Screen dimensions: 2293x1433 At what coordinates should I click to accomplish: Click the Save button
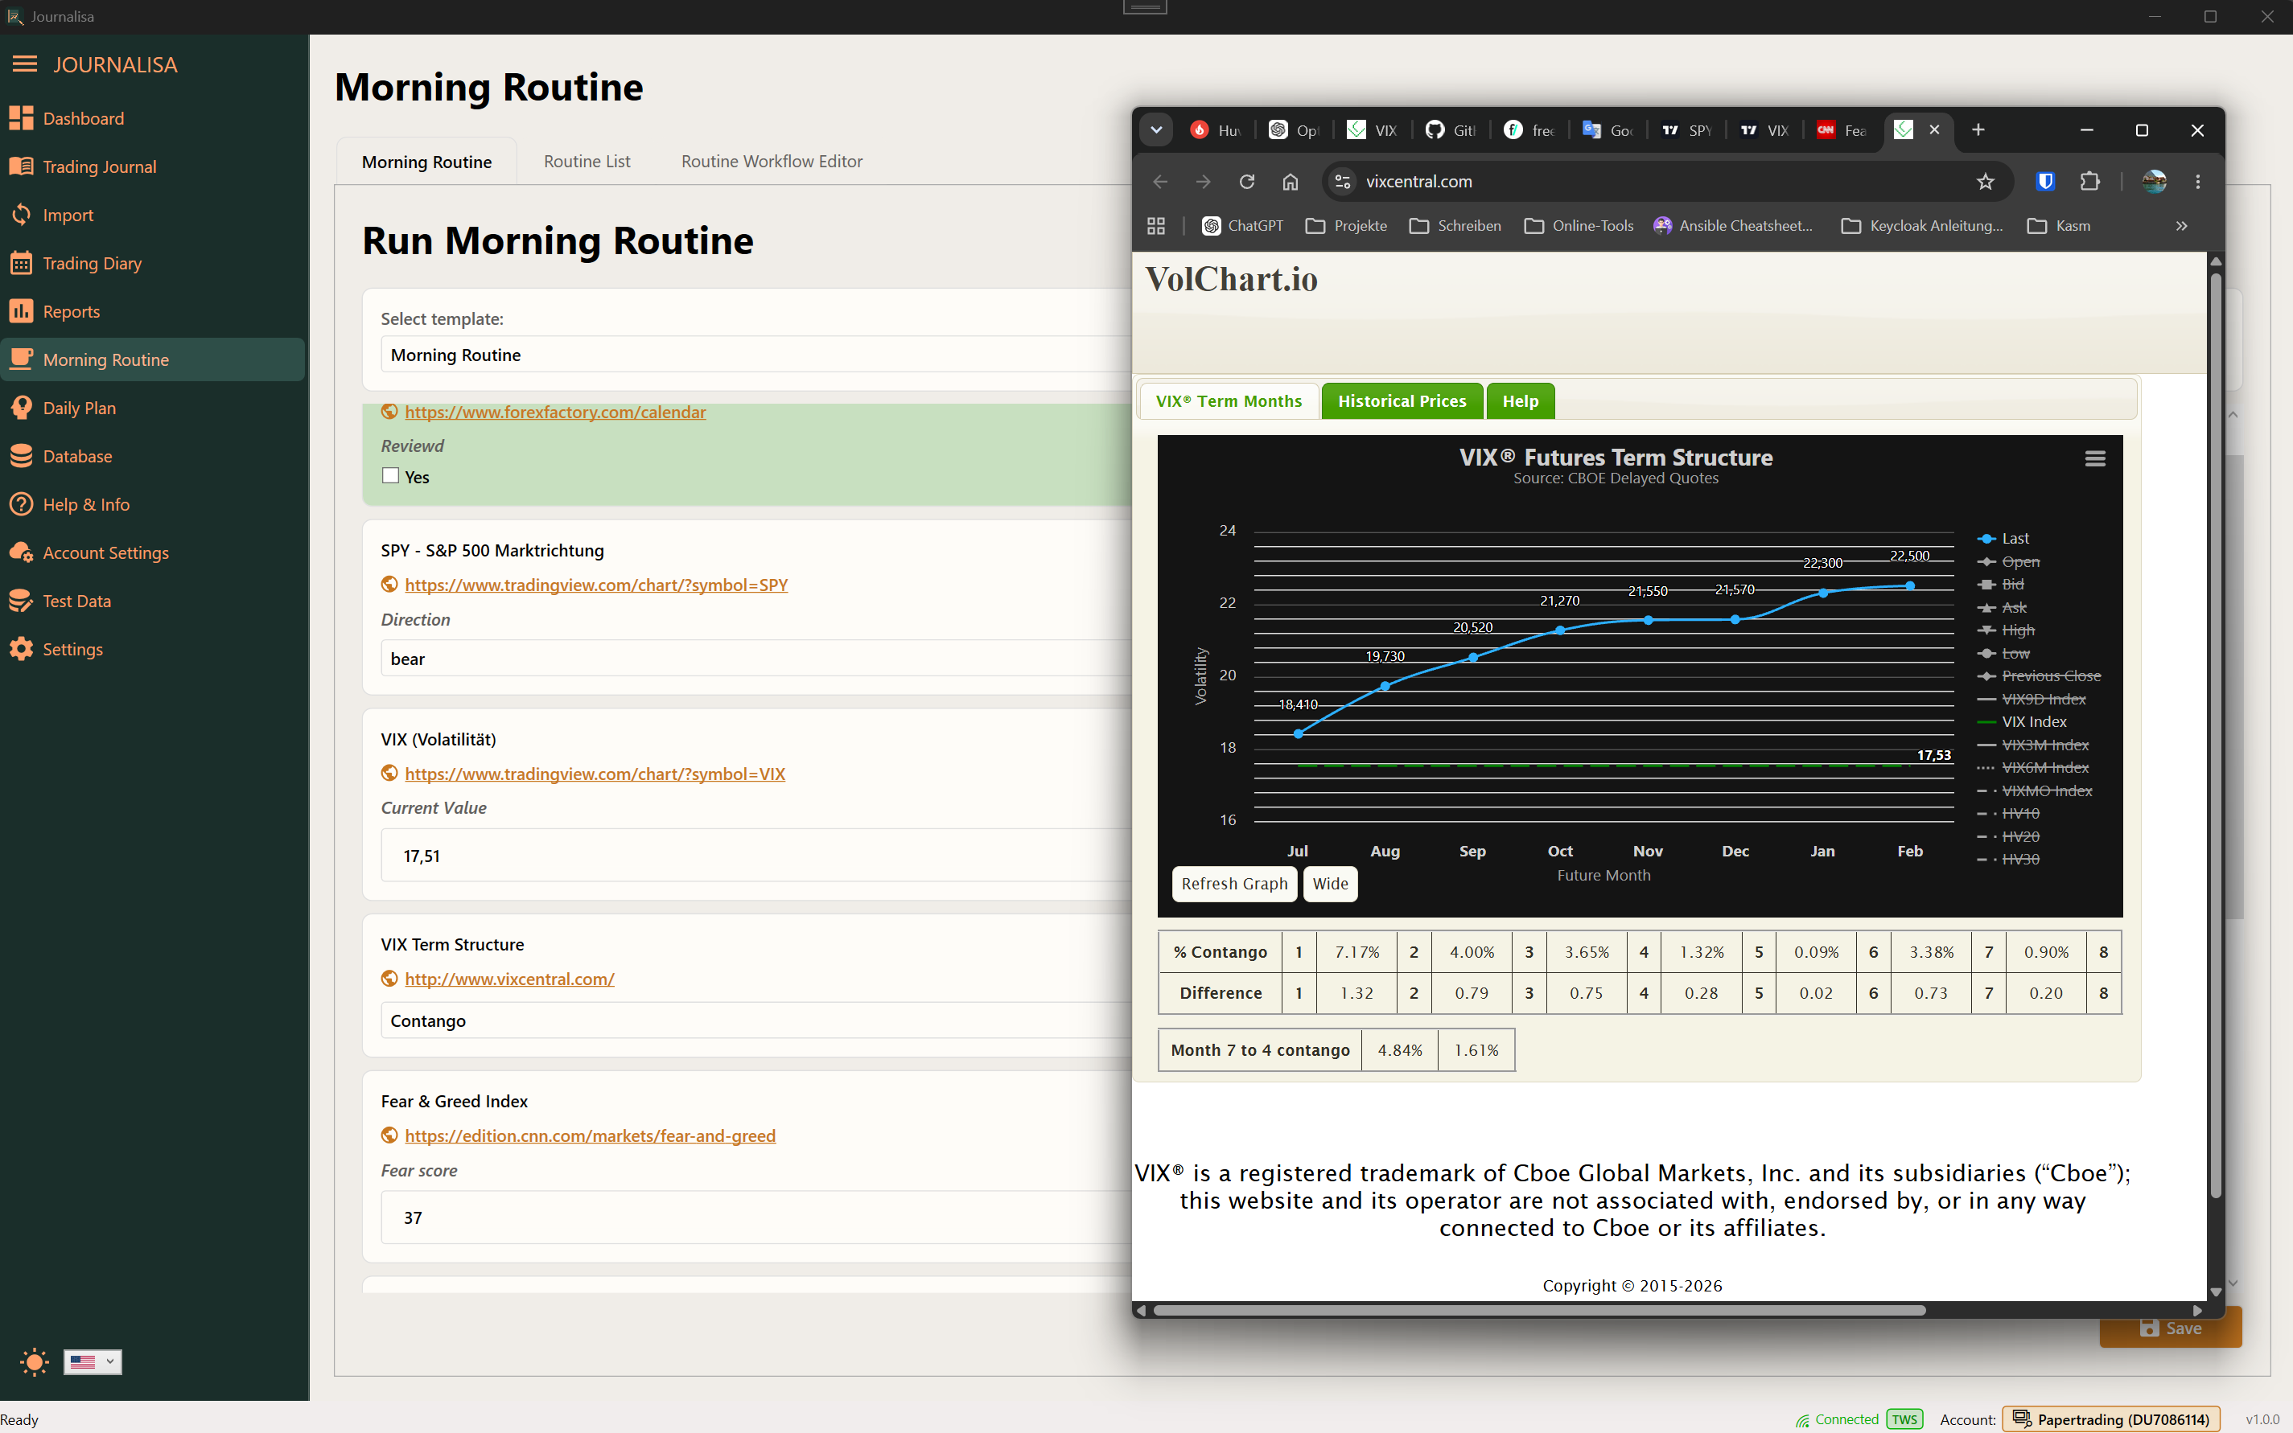click(2171, 1328)
